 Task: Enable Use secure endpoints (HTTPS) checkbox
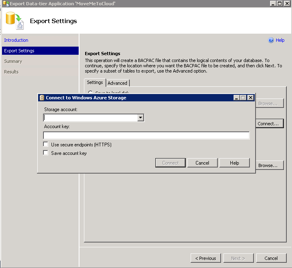[x=46, y=145]
